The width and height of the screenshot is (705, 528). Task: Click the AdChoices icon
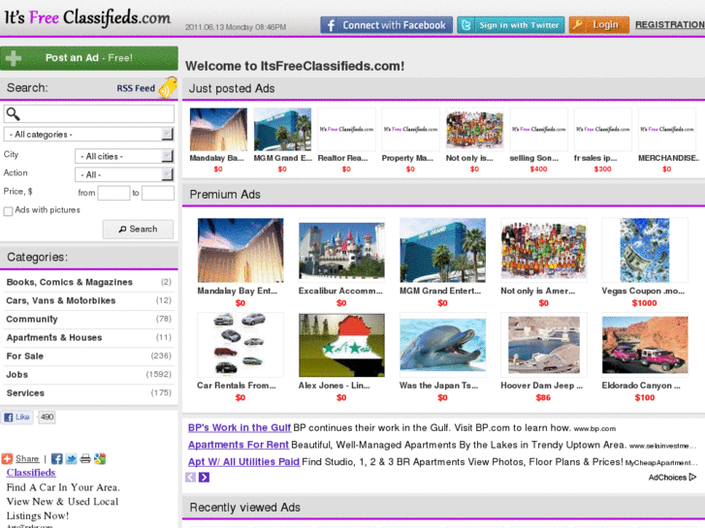pos(692,478)
